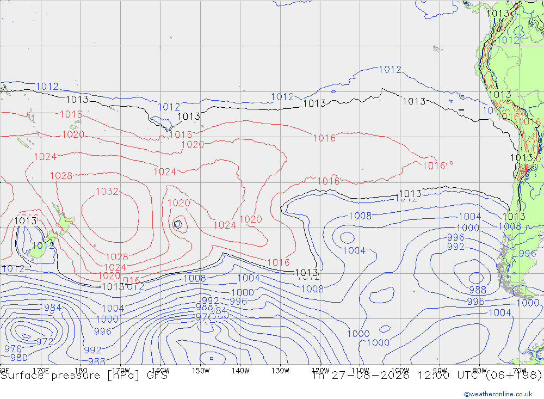Click the 140W longitude label
The height and width of the screenshot is (399, 544).
[240, 371]
